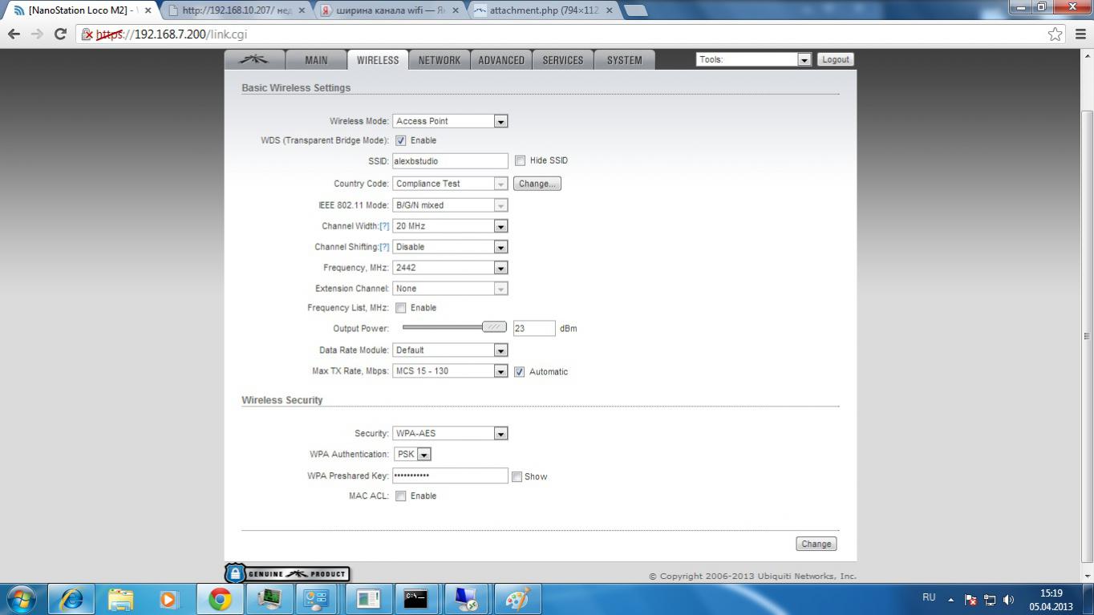Open the Tools dropdown
This screenshot has width=1094, height=615.
753,59
